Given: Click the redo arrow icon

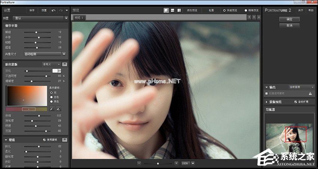Looking at the screenshot, I should (61, 10).
